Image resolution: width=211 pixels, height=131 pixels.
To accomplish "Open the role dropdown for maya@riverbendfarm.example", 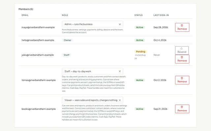I will (x=92, y=24).
